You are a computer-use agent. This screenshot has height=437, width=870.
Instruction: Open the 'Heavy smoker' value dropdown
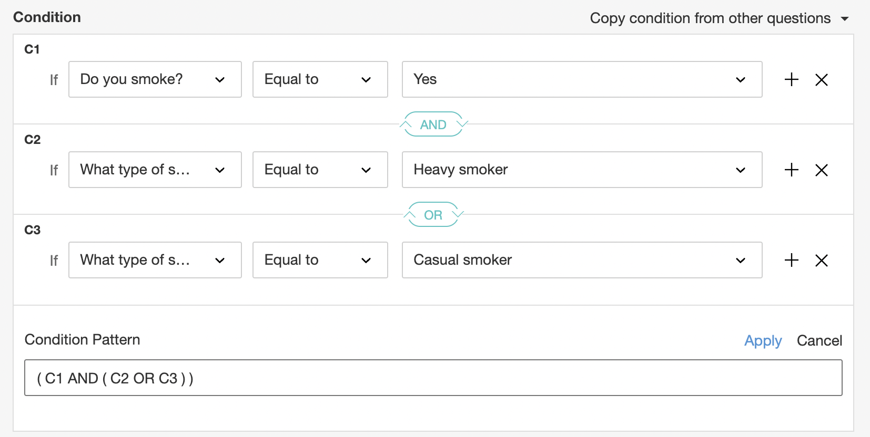click(x=582, y=170)
